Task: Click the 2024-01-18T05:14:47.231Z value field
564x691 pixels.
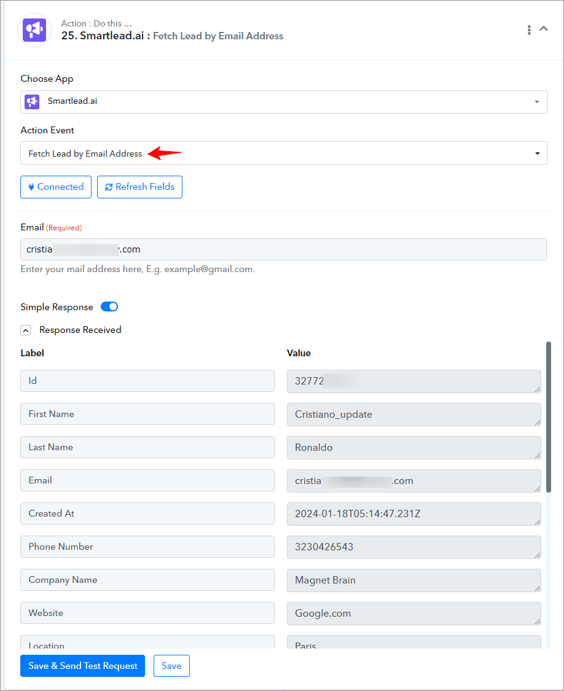Action: [413, 514]
